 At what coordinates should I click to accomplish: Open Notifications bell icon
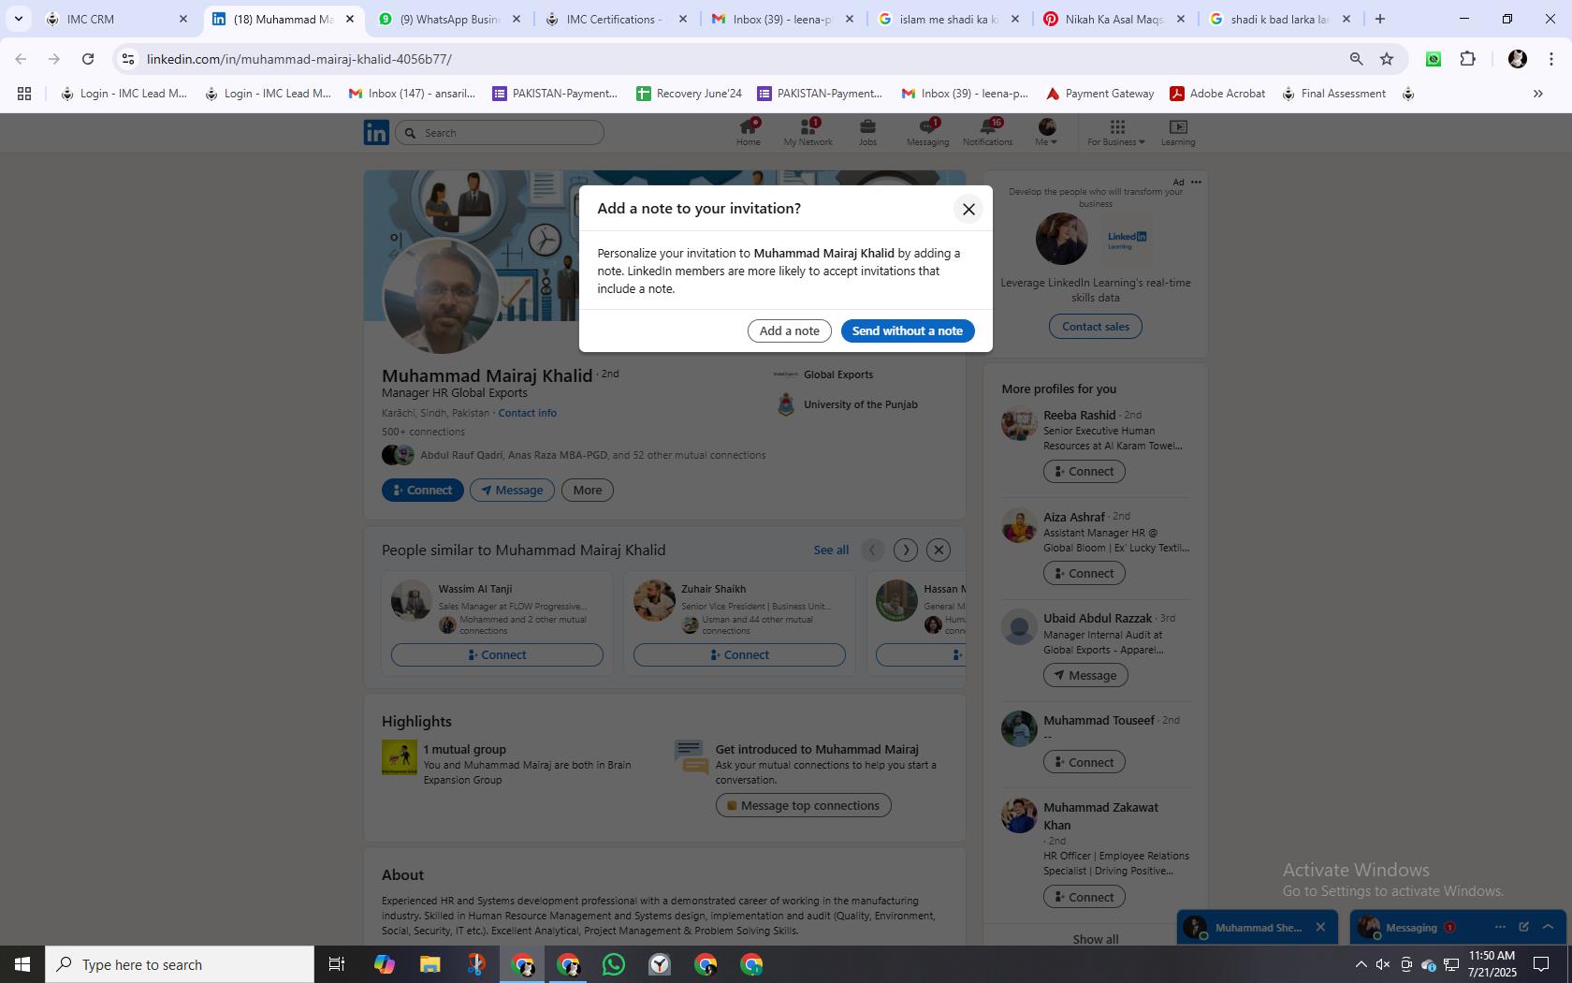(987, 132)
